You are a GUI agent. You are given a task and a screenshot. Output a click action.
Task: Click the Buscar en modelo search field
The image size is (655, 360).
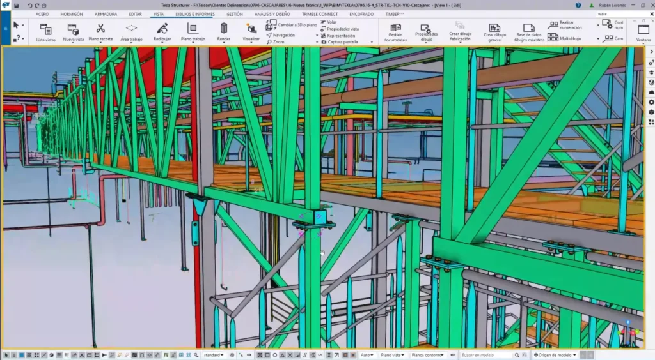tap(487, 355)
